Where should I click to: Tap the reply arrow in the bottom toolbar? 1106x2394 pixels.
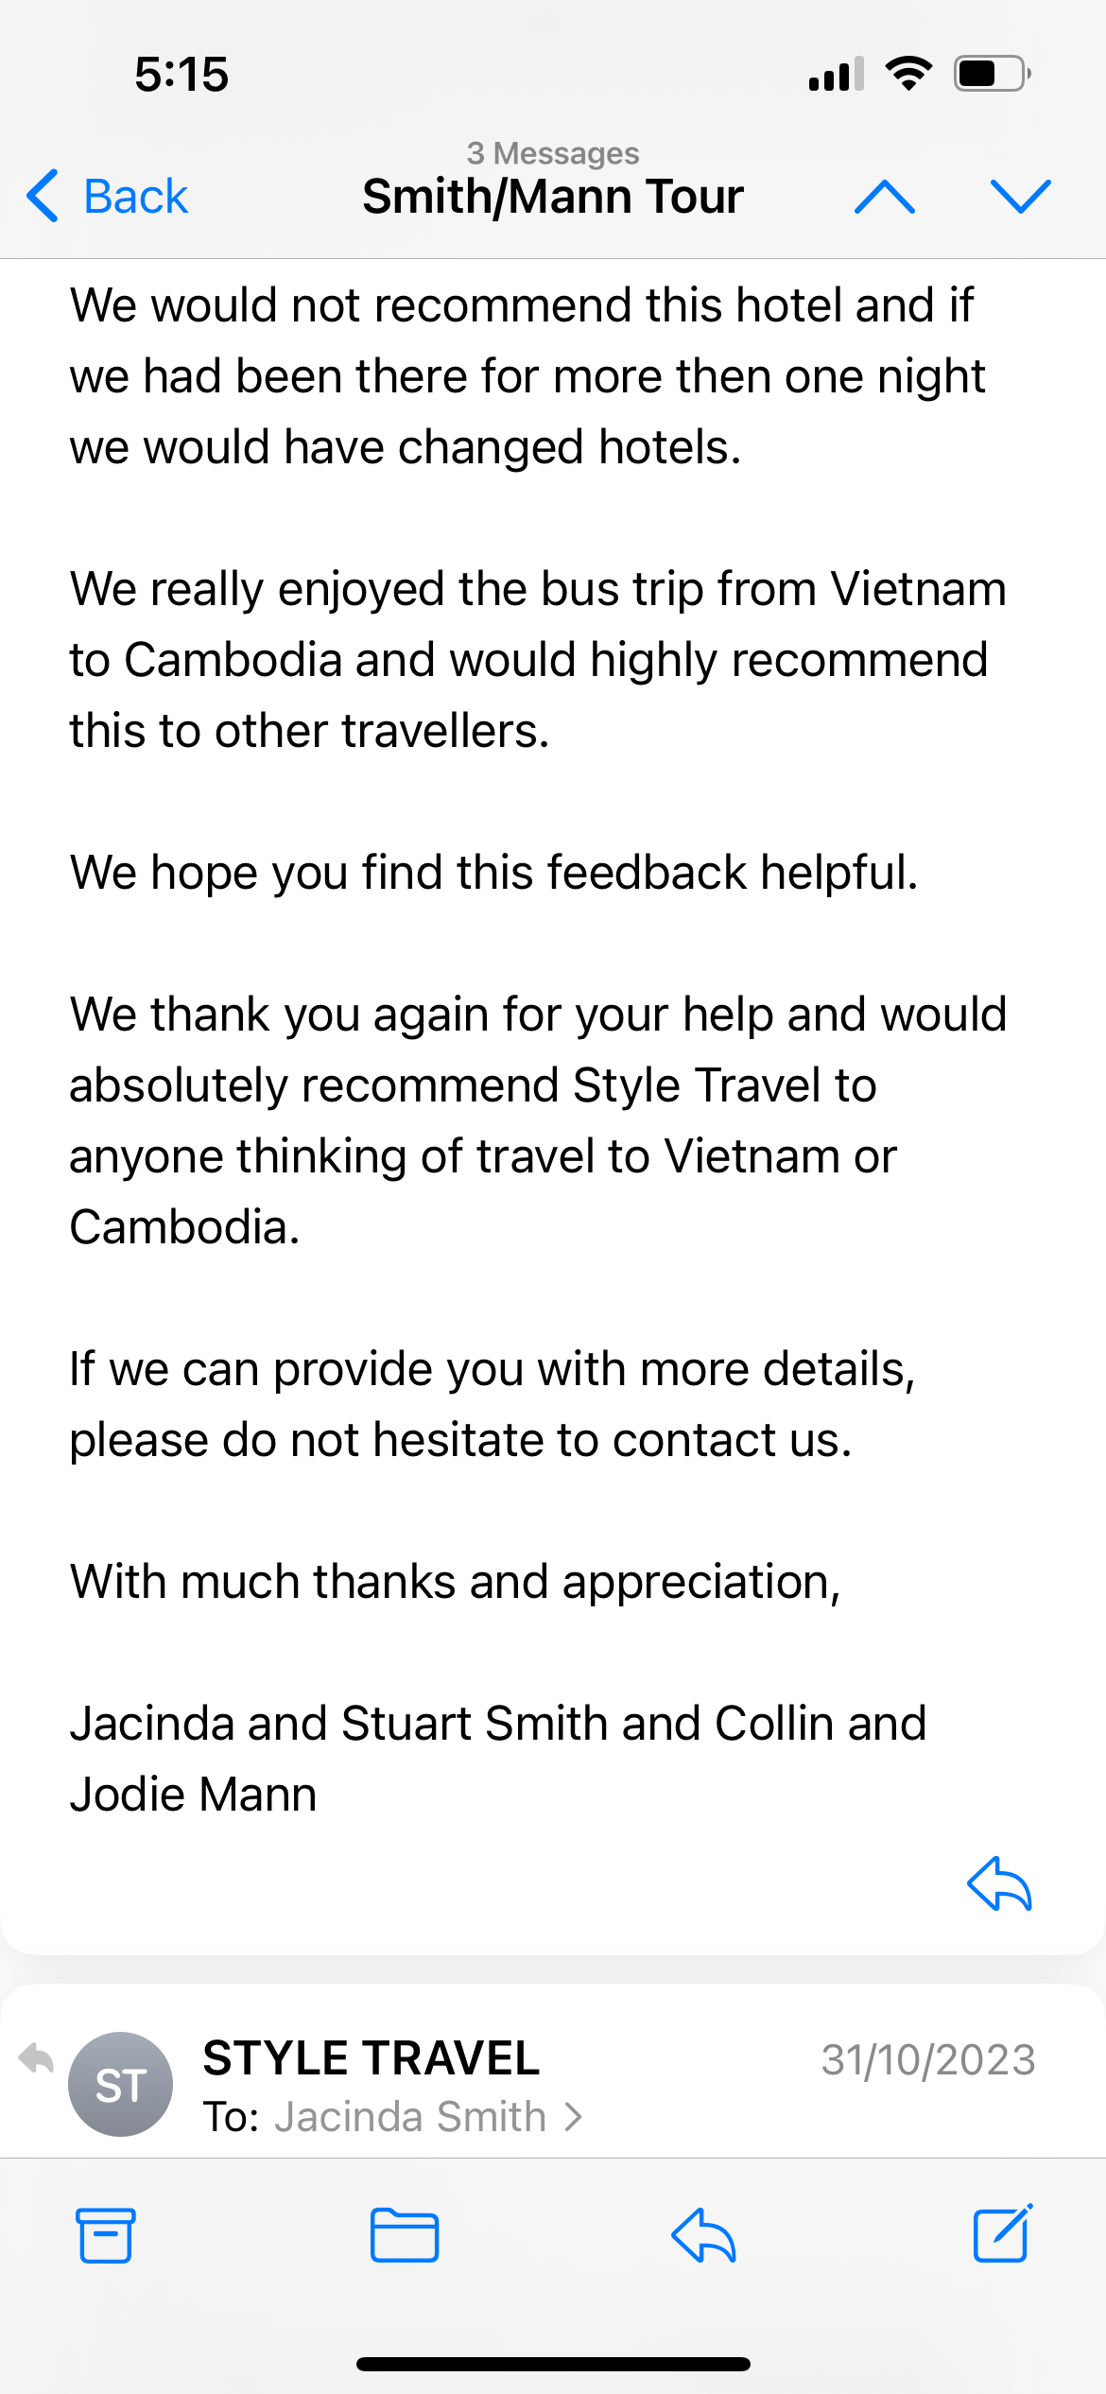(x=703, y=2235)
